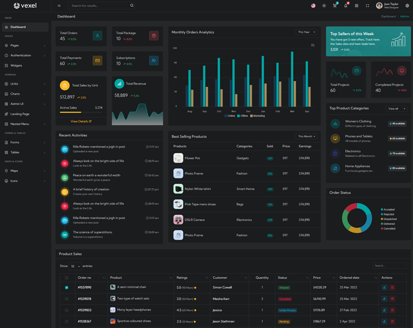The height and width of the screenshot is (328, 413).
Task: Expand the View all categories dropdown
Action: 396,109
